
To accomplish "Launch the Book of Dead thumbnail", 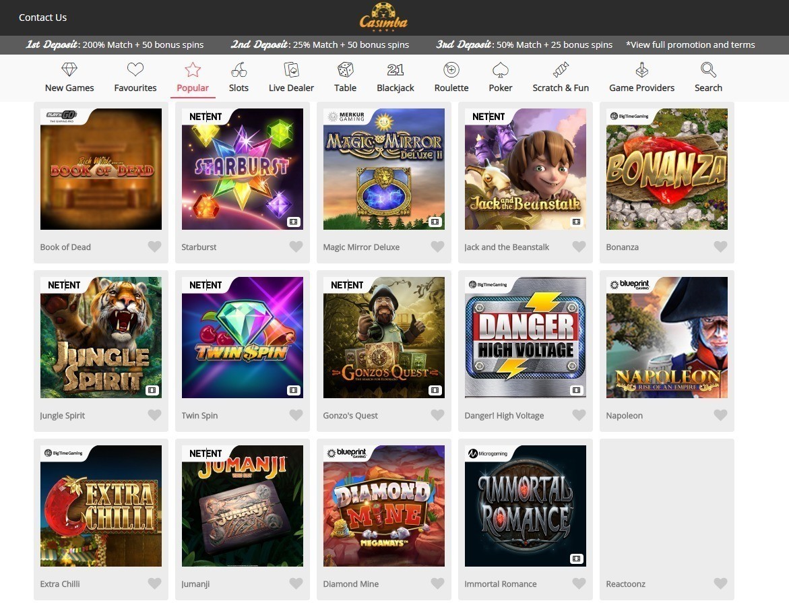I will tap(101, 169).
